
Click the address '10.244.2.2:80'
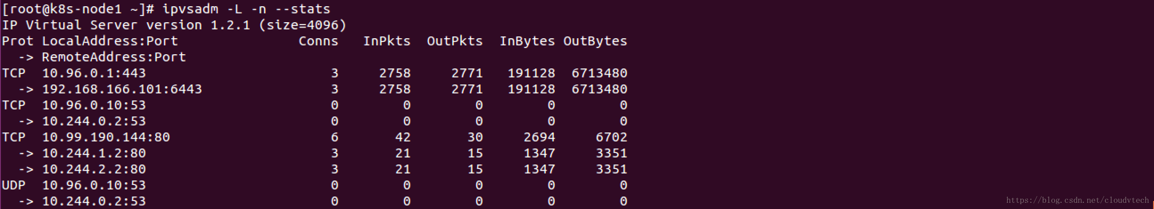94,169
